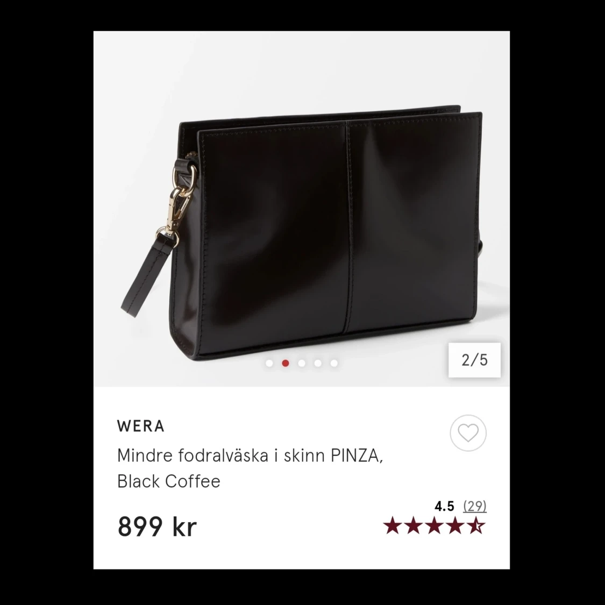Open the WERA brand link
This screenshot has height=605, width=605.
(x=141, y=426)
